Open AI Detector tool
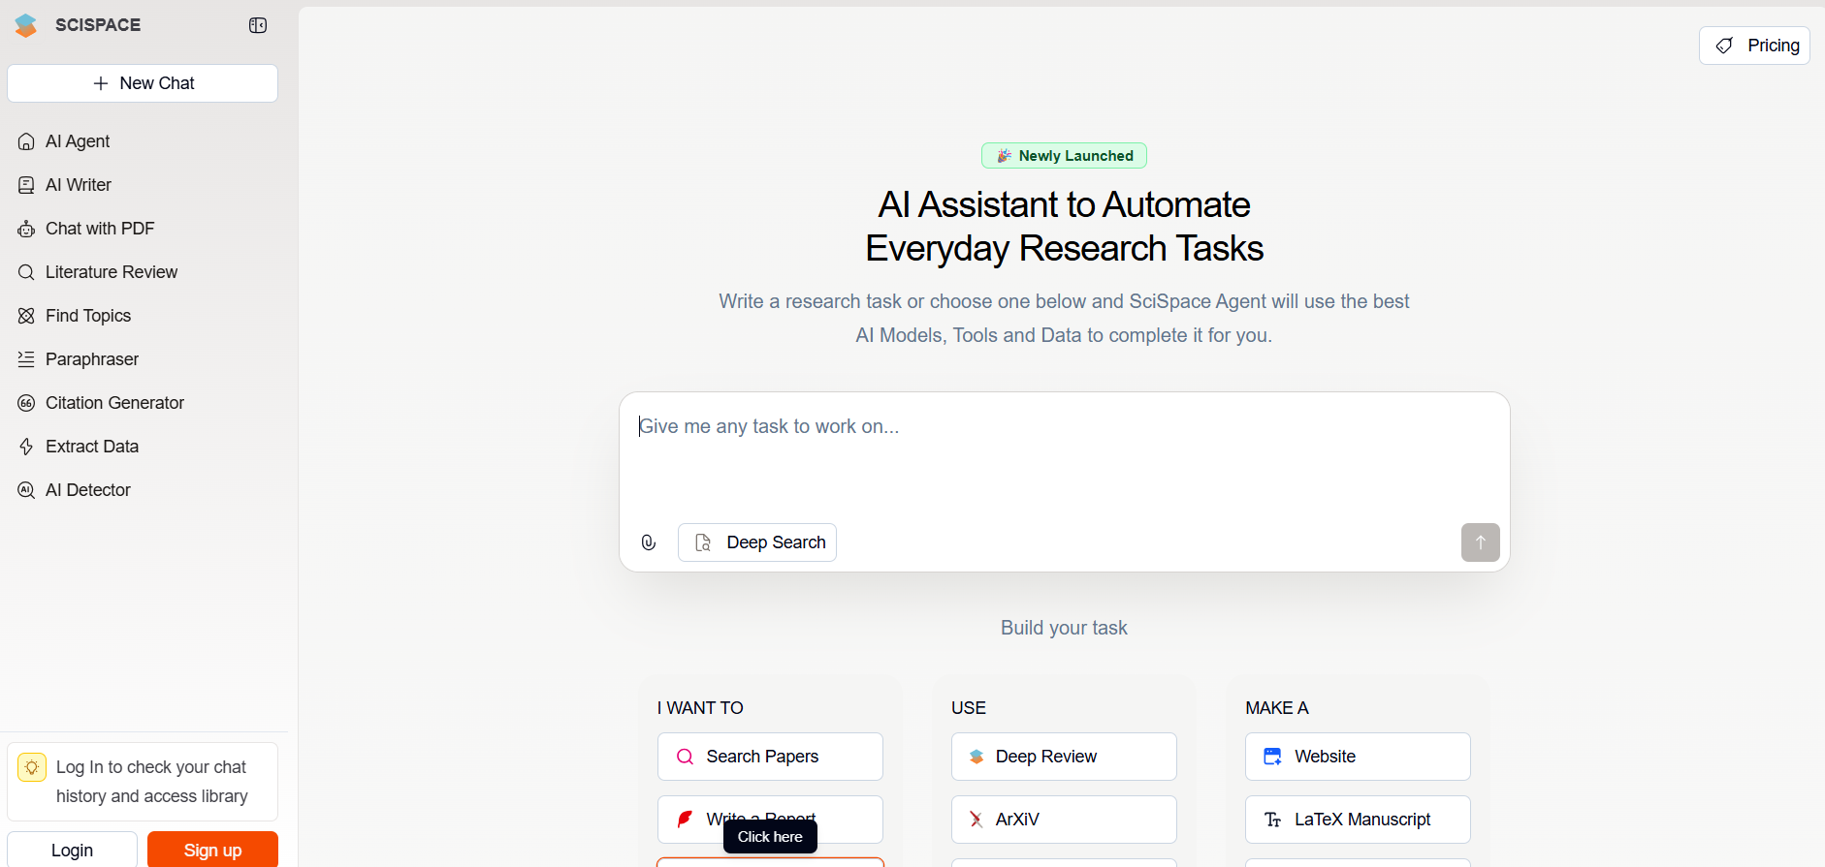The height and width of the screenshot is (867, 1825). tap(75, 490)
